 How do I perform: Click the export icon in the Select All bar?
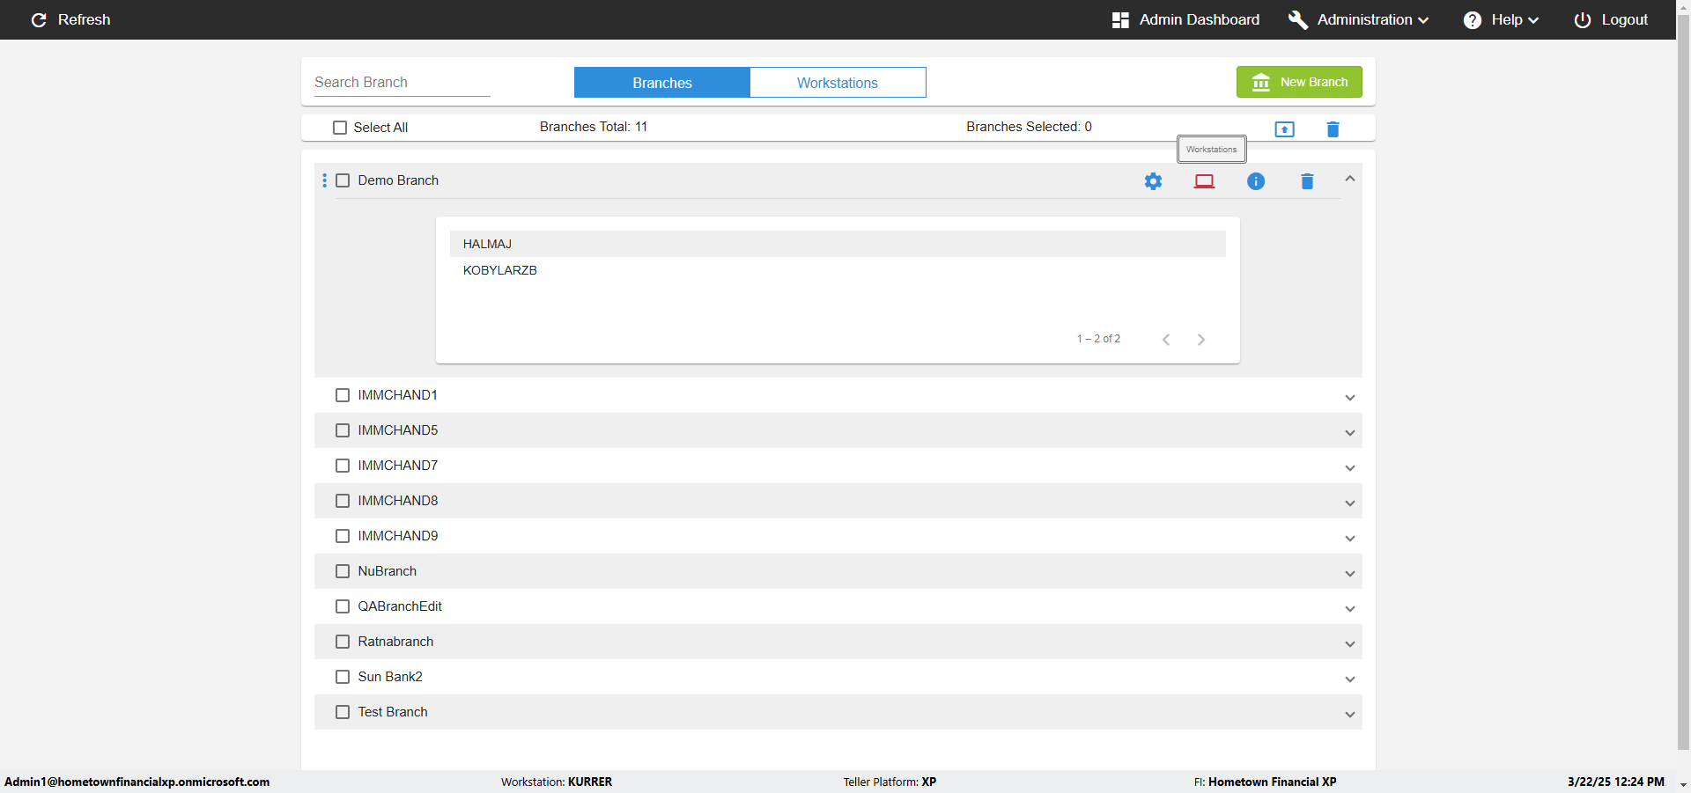1285,129
